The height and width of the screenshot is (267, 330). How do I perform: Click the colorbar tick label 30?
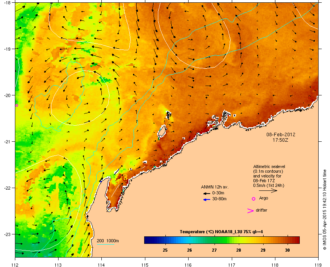tap(287, 250)
